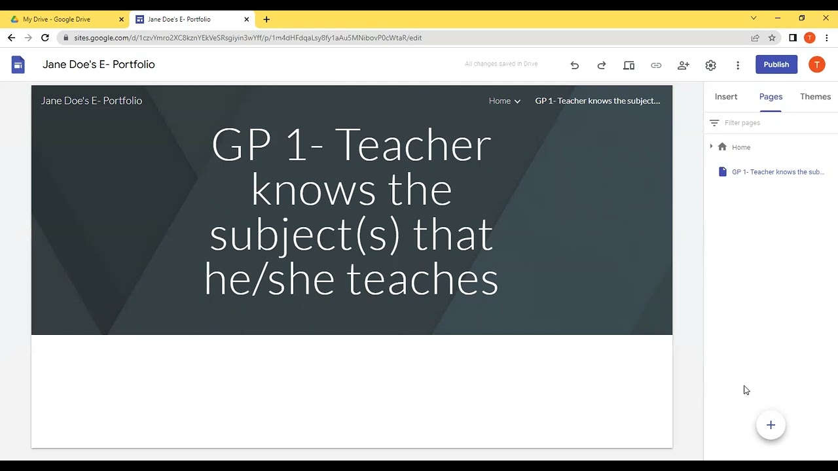The width and height of the screenshot is (838, 471).
Task: Expand the Home page tree item
Action: (x=711, y=147)
